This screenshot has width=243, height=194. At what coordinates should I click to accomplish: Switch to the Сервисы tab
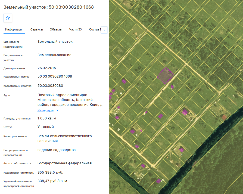(x=37, y=29)
